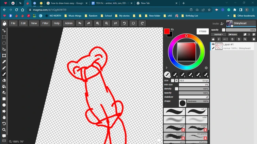
Task: Open the Admin menu
Action: click(x=69, y=23)
